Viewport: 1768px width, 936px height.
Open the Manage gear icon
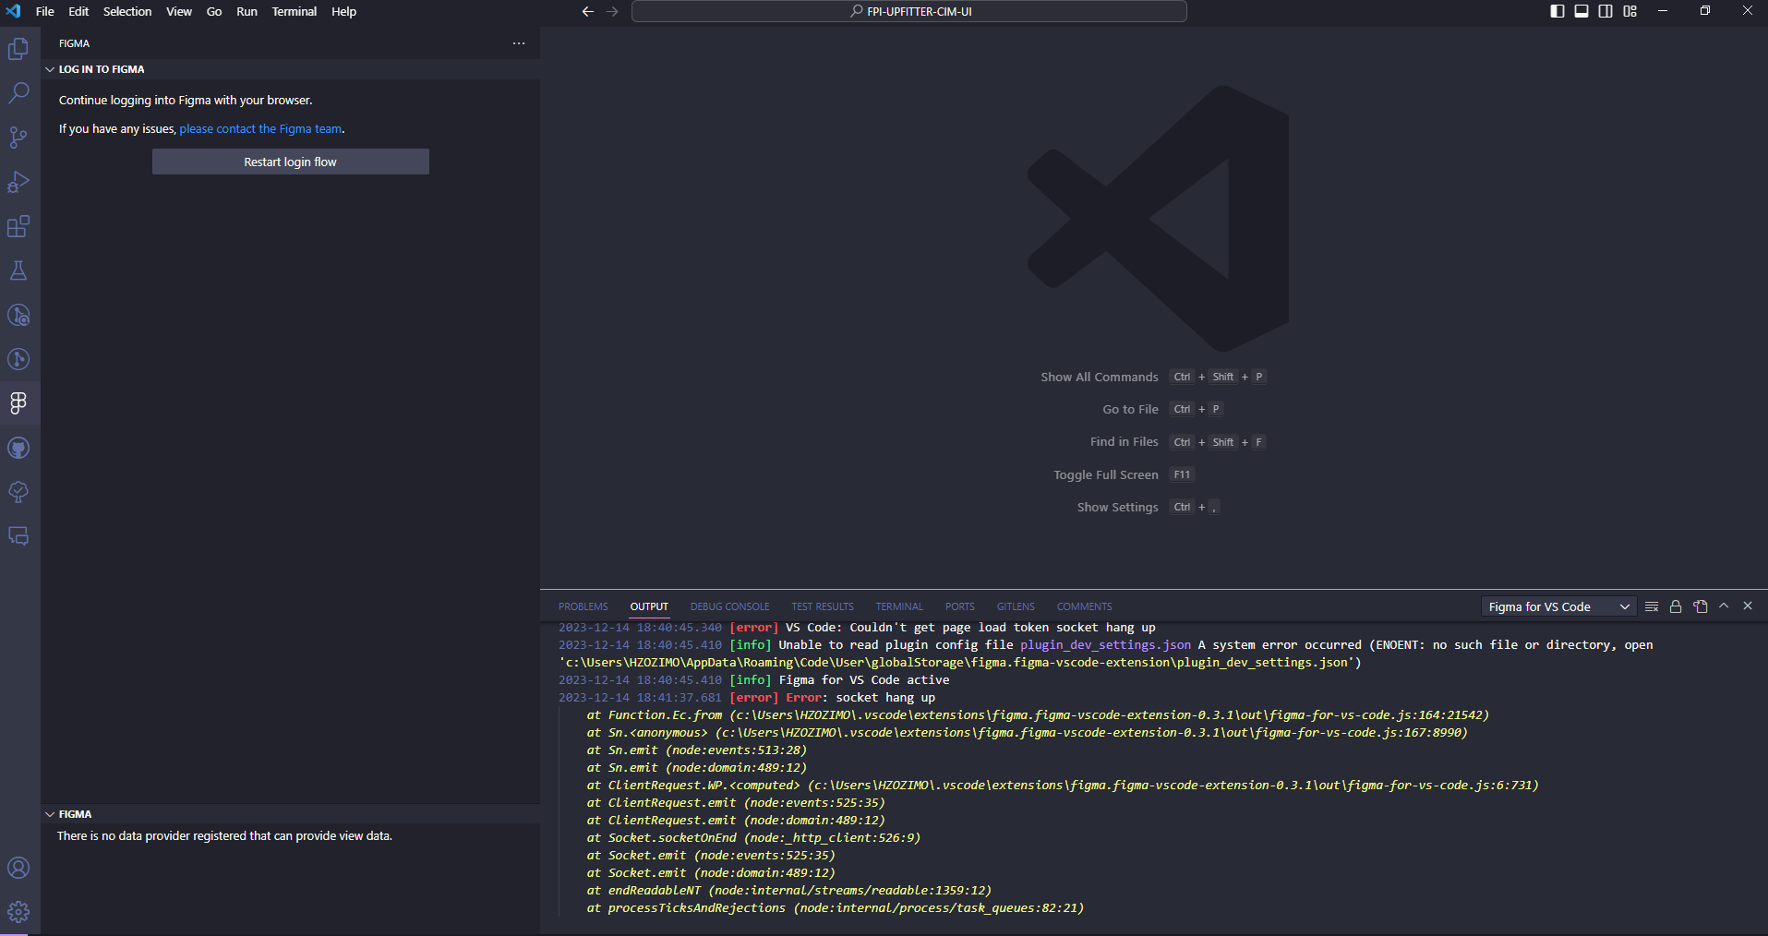[18, 912]
